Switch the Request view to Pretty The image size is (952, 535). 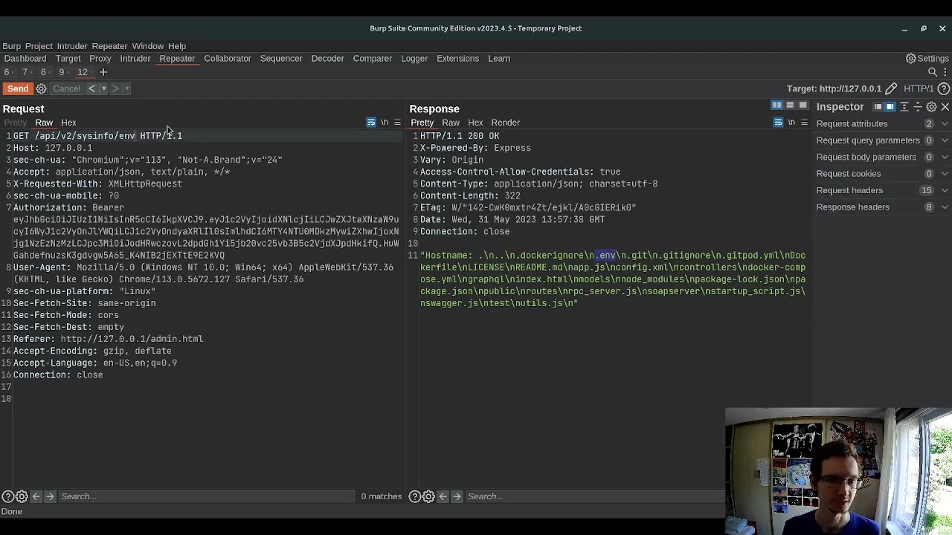[15, 123]
